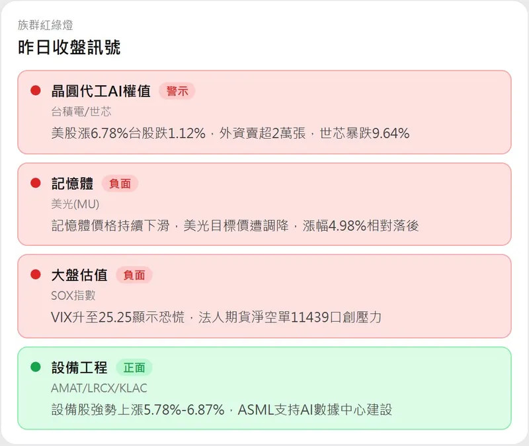Click the AMAT/LRCX/KLAC ticker label
Image resolution: width=529 pixels, height=446 pixels.
[99, 387]
